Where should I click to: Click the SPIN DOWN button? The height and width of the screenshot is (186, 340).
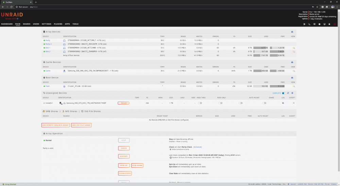pyautogui.click(x=137, y=165)
